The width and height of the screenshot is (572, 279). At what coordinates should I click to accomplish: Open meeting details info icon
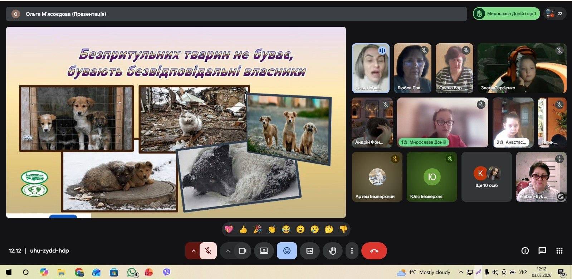coord(525,251)
